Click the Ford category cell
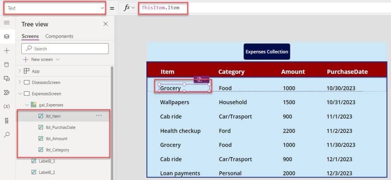The width and height of the screenshot is (391, 180). coord(225,131)
